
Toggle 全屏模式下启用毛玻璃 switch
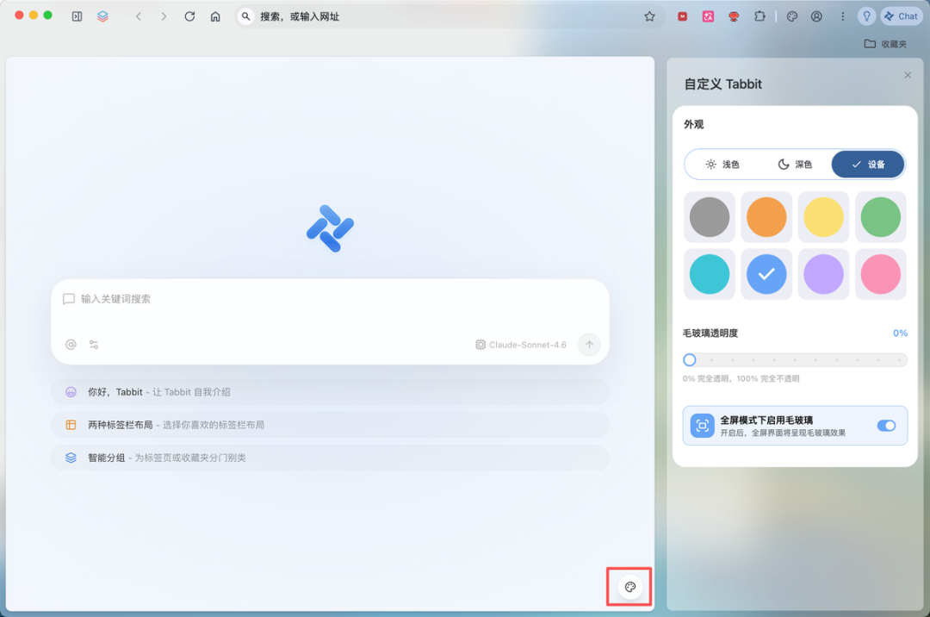pos(886,426)
